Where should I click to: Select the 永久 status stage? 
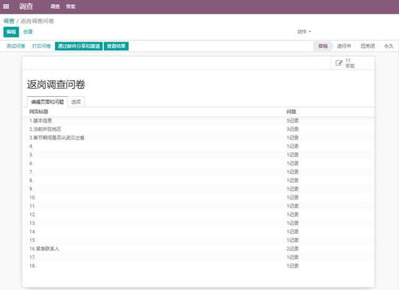pos(389,46)
